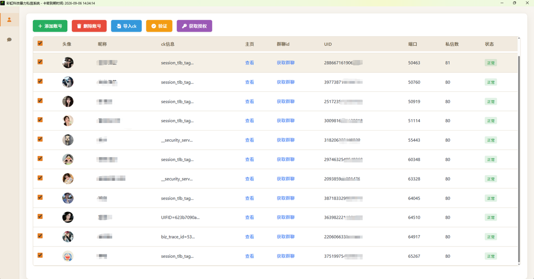Viewport: 534px width, 279px height.
Task: Click the purple 获取授权 key button
Action: point(194,26)
